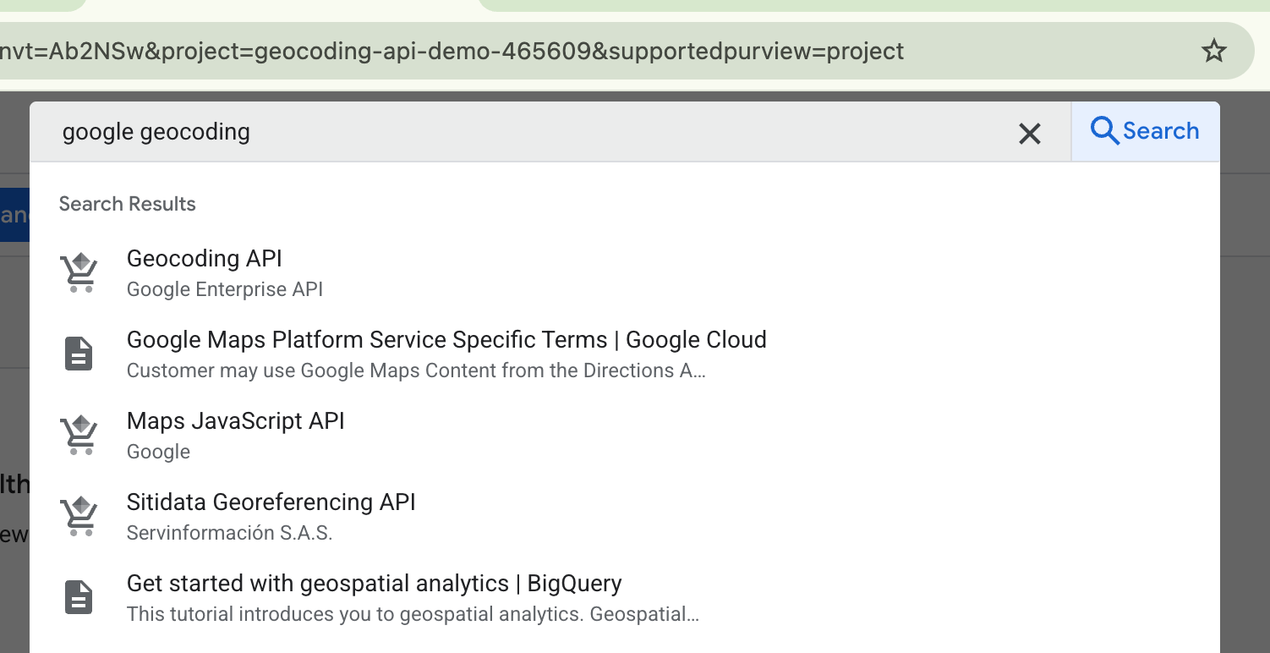
Task: Select the Geocoding API search result
Action: coord(204,258)
